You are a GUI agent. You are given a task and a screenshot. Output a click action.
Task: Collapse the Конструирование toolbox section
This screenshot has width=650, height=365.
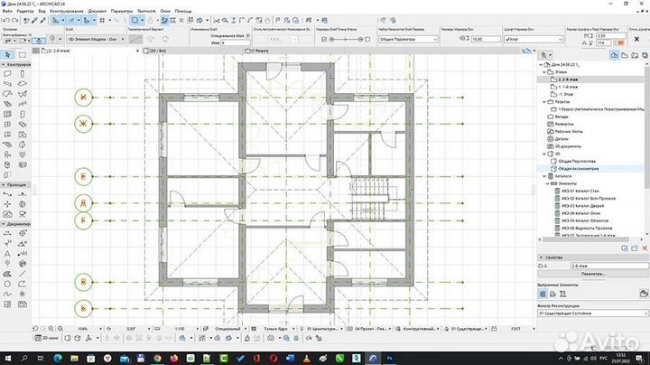[x=3, y=66]
